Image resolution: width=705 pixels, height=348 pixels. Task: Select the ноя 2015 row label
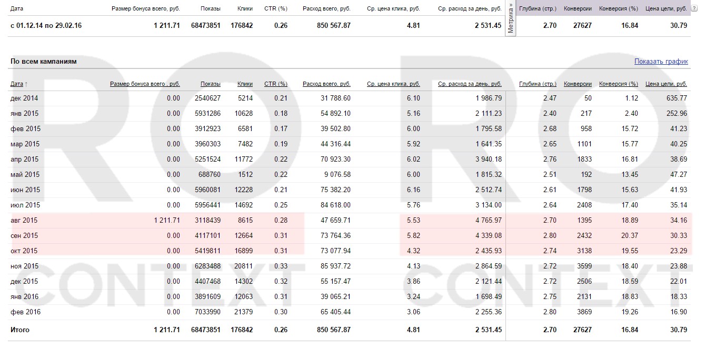click(25, 266)
